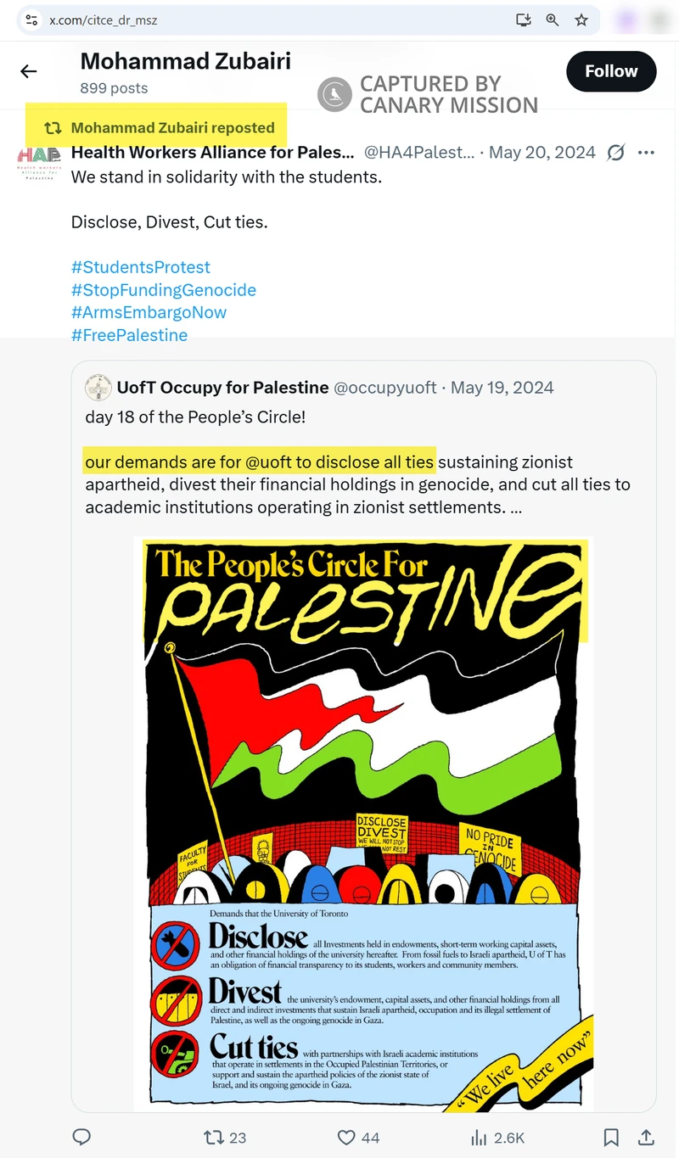Open the post's three-dot more menu
679x1158 pixels.
tap(646, 153)
